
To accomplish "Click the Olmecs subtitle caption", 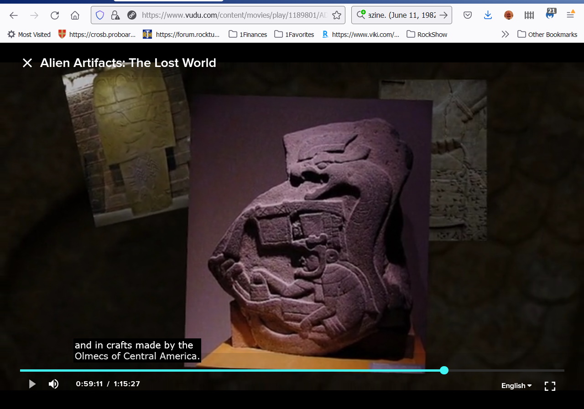I will pyautogui.click(x=137, y=351).
